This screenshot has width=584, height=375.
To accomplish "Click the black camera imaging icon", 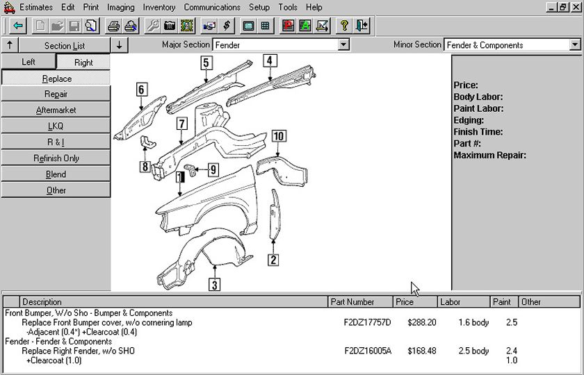I will [170, 26].
